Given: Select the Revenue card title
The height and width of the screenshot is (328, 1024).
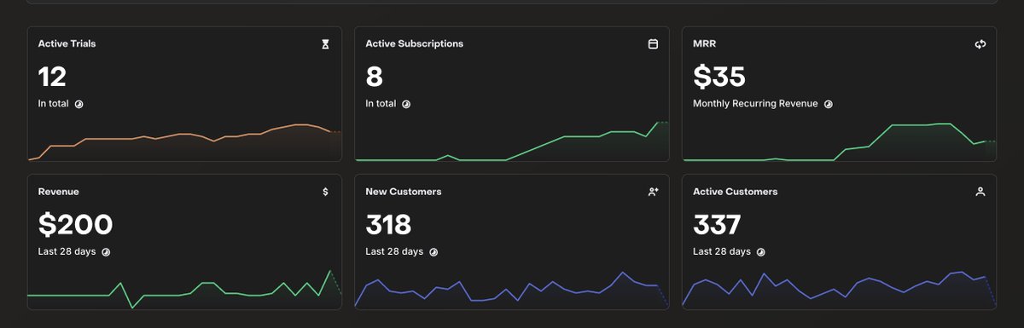Looking at the screenshot, I should coord(59,192).
